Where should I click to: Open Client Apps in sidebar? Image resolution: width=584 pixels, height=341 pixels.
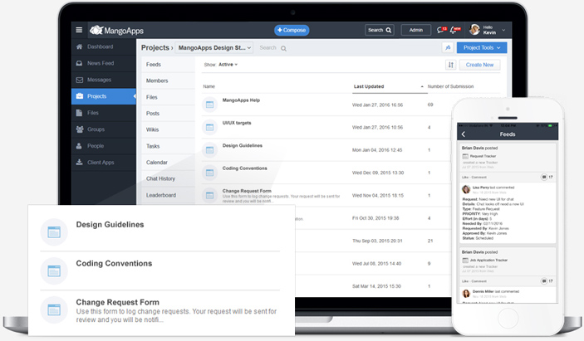pos(104,163)
